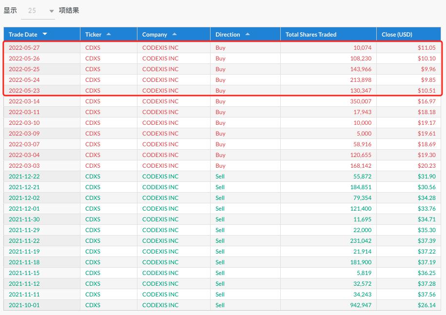Click Sell direction in 2021-12-01 row
Image resolution: width=446 pixels, height=315 pixels.
coord(220,209)
